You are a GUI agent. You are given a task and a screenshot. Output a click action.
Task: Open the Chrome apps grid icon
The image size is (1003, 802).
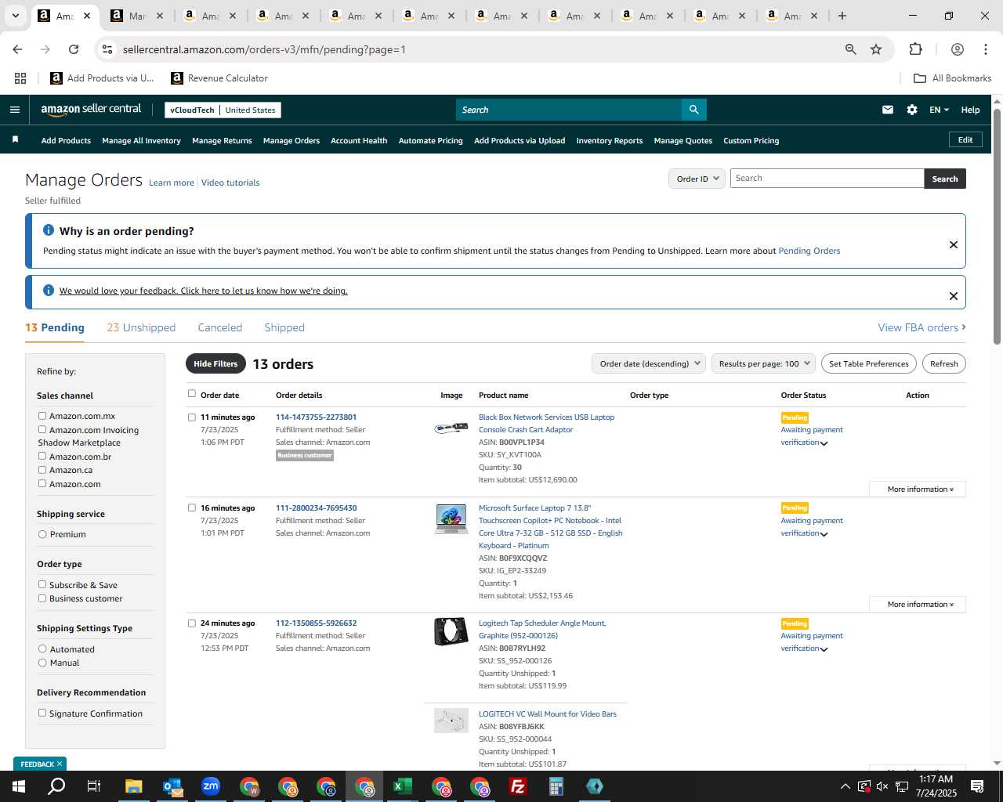pos(20,78)
